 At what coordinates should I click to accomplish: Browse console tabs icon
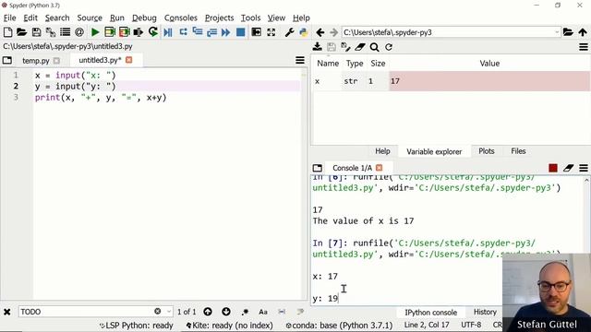tap(318, 168)
